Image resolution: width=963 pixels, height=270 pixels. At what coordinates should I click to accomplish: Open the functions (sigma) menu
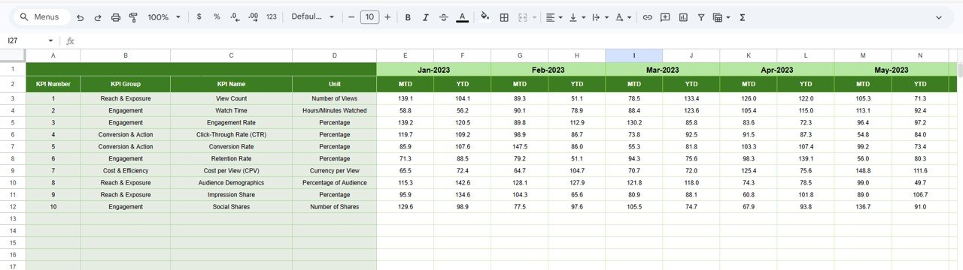click(x=743, y=16)
